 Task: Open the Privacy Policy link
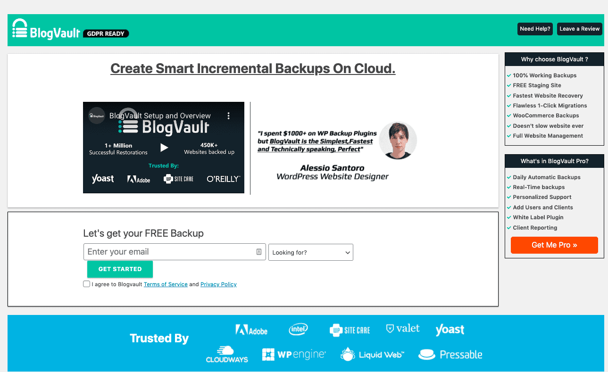coord(218,284)
